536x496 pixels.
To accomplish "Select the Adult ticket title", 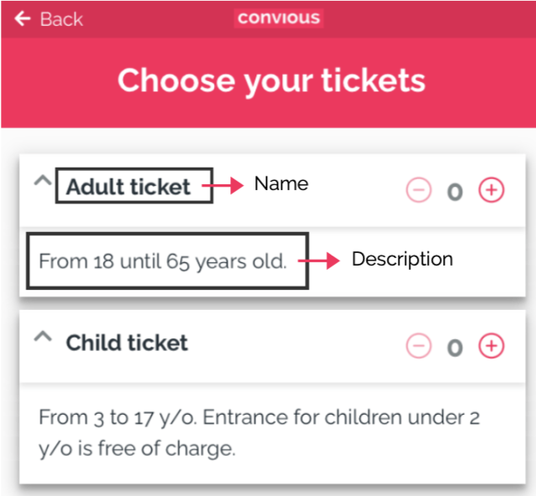I will click(128, 187).
